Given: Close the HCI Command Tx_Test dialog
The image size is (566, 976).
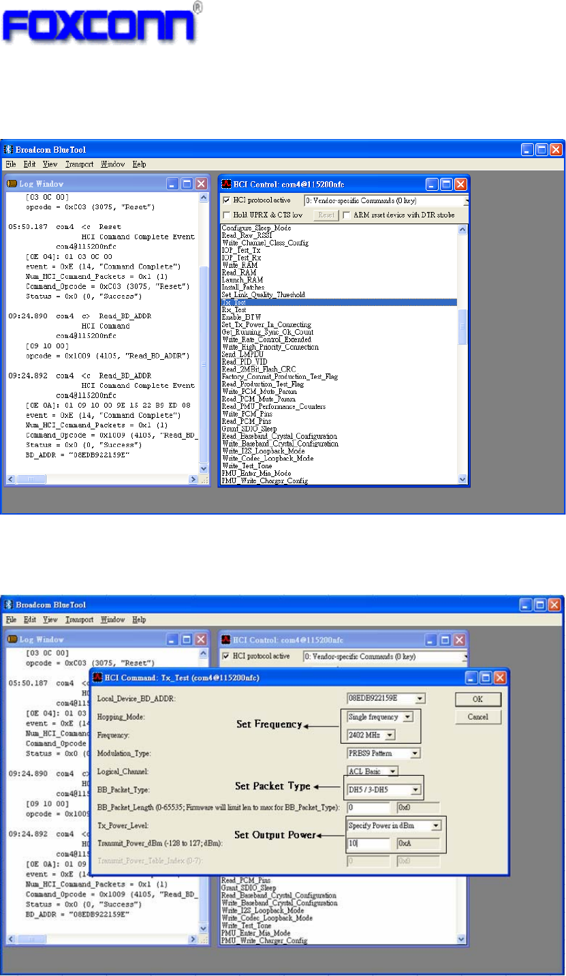Looking at the screenshot, I should pyautogui.click(x=500, y=678).
